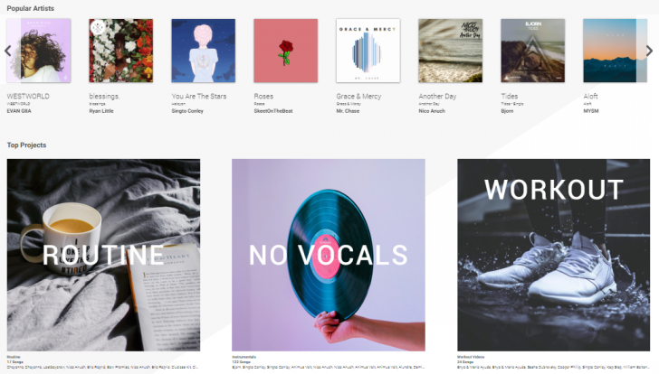The height and width of the screenshot is (374, 659).
Task: Select the You Are The Stars album artwork
Action: (x=204, y=51)
